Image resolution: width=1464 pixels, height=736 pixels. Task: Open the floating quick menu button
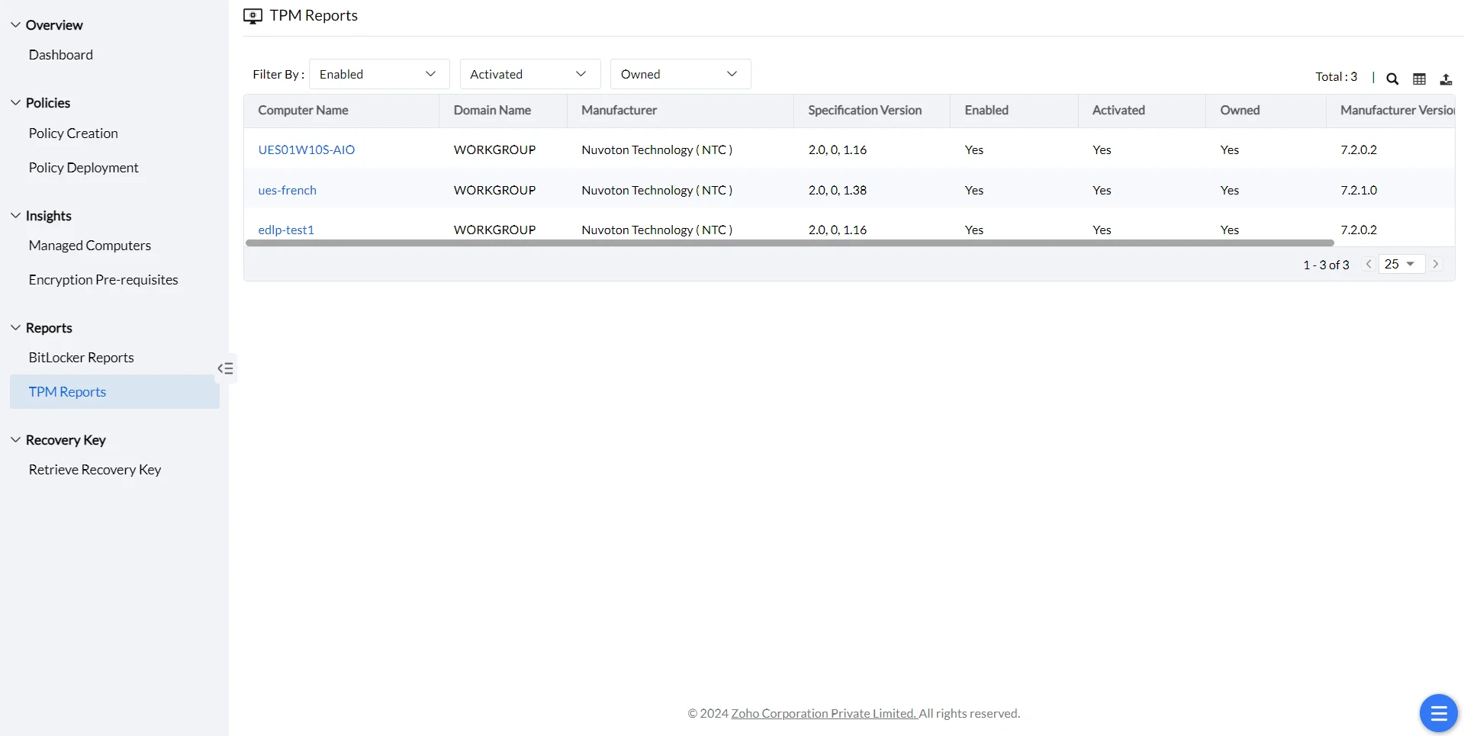click(x=1438, y=713)
